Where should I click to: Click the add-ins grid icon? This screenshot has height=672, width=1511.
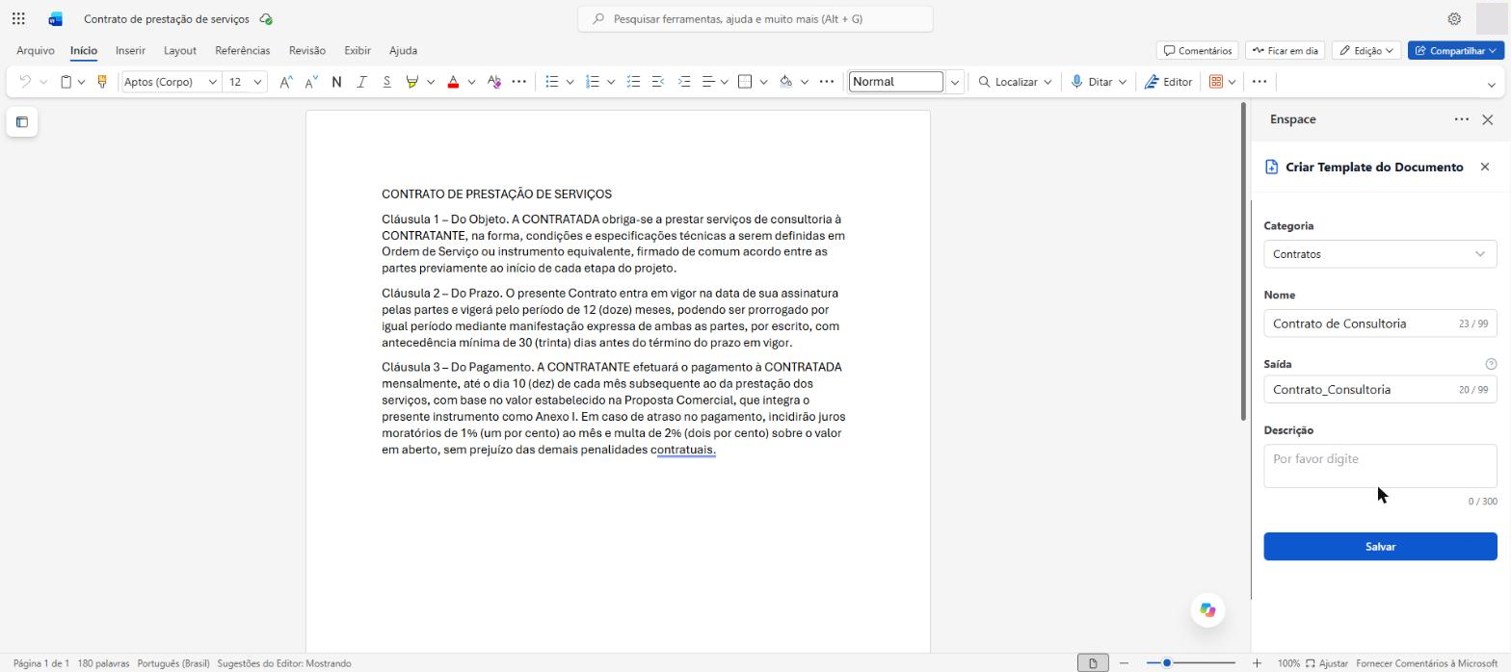(x=1216, y=82)
